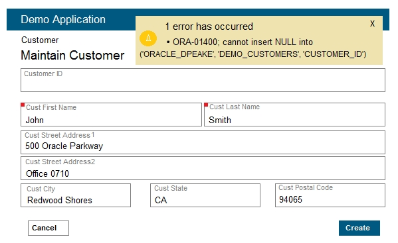This screenshot has height=243, width=398.
Task: Click the Cust Last Name field with Smith
Action: point(294,115)
